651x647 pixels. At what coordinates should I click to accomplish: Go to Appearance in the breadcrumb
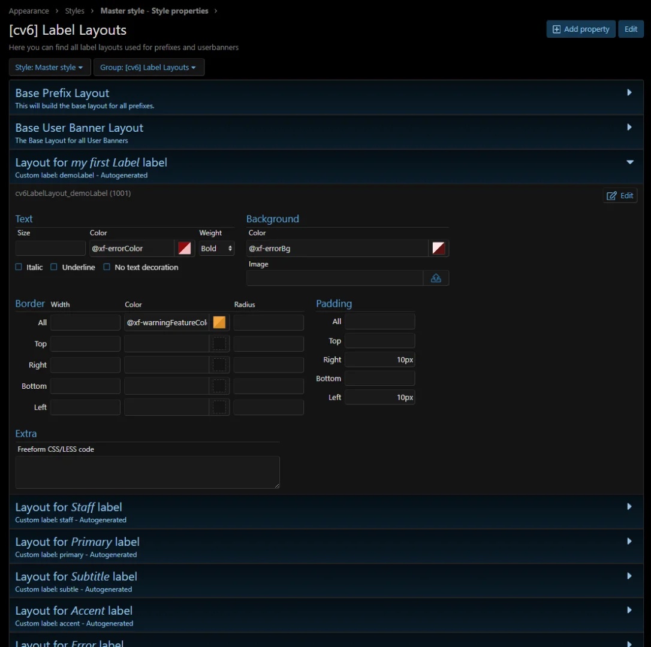tap(29, 11)
